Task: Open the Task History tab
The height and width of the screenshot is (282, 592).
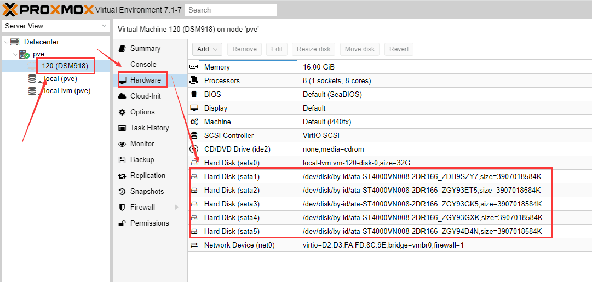Action: click(150, 128)
